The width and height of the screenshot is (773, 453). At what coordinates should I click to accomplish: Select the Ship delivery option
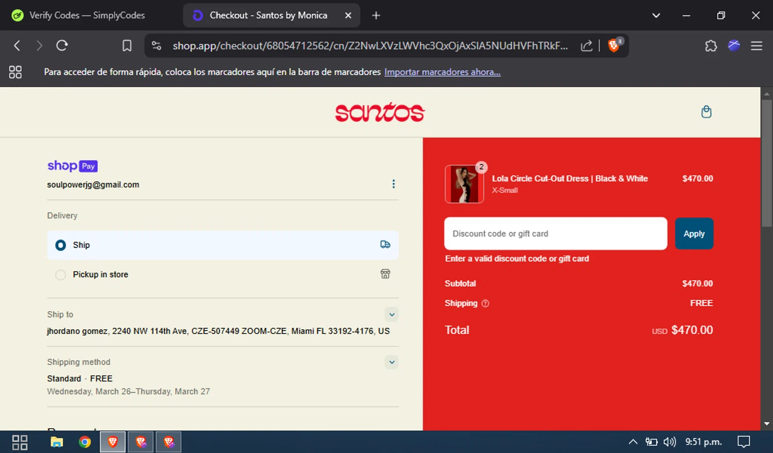click(223, 245)
